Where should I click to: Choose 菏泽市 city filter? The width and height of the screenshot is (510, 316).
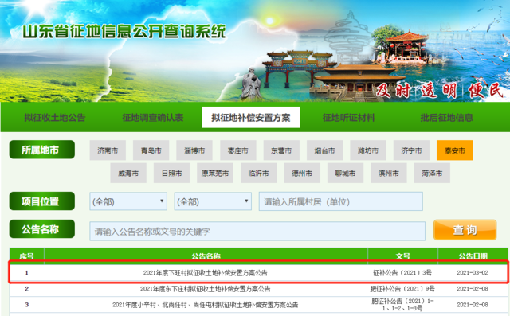(x=432, y=173)
